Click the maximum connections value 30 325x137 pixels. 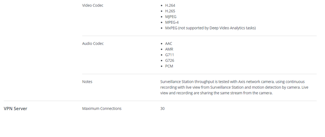point(162,109)
